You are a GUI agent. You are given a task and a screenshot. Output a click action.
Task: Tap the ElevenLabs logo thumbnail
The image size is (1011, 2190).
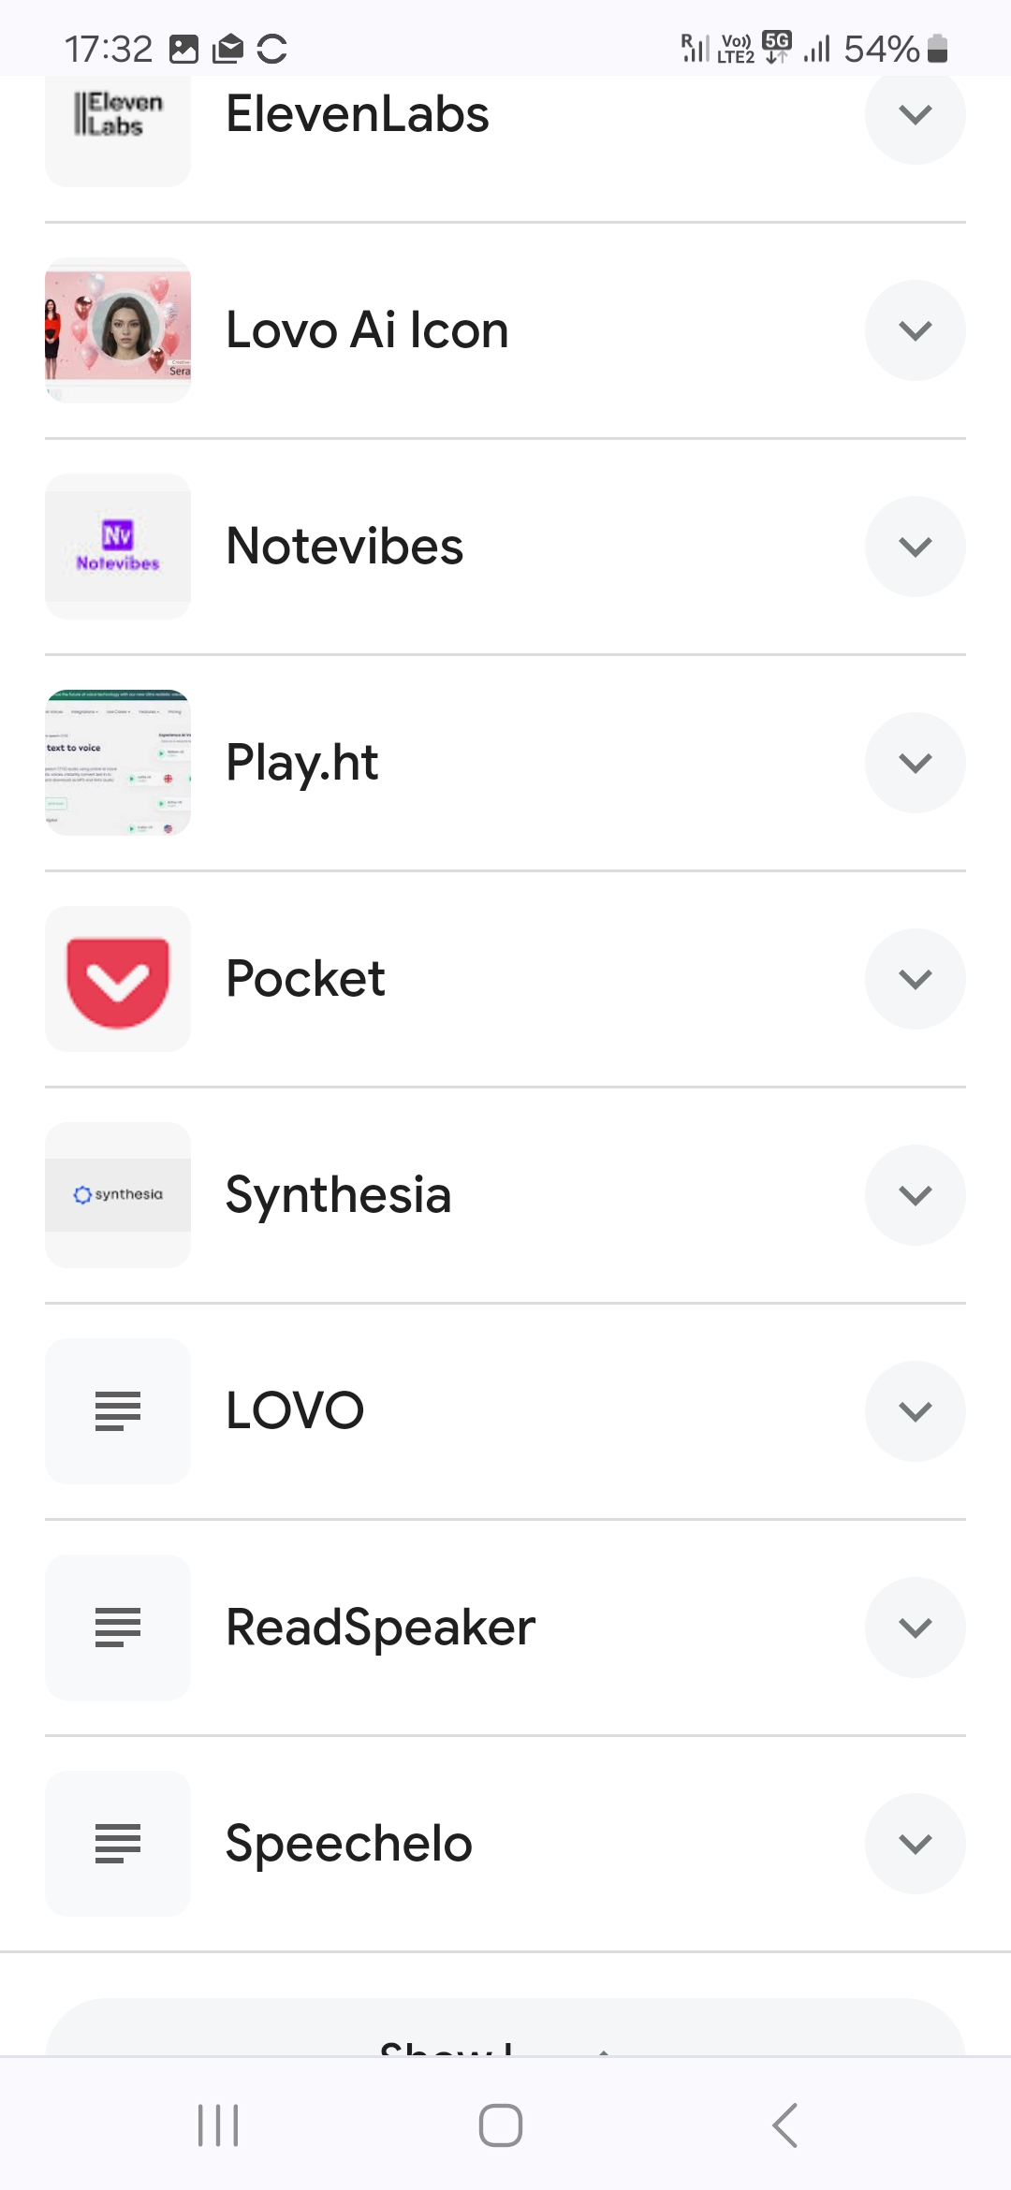pos(118,119)
